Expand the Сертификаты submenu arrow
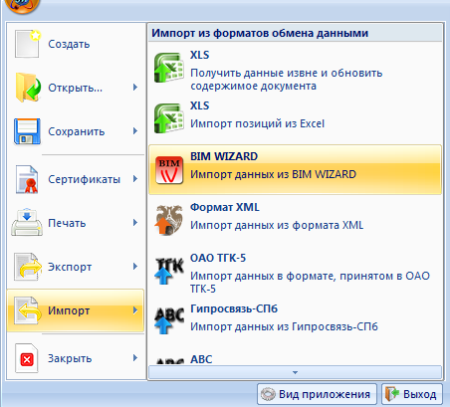 coord(135,179)
